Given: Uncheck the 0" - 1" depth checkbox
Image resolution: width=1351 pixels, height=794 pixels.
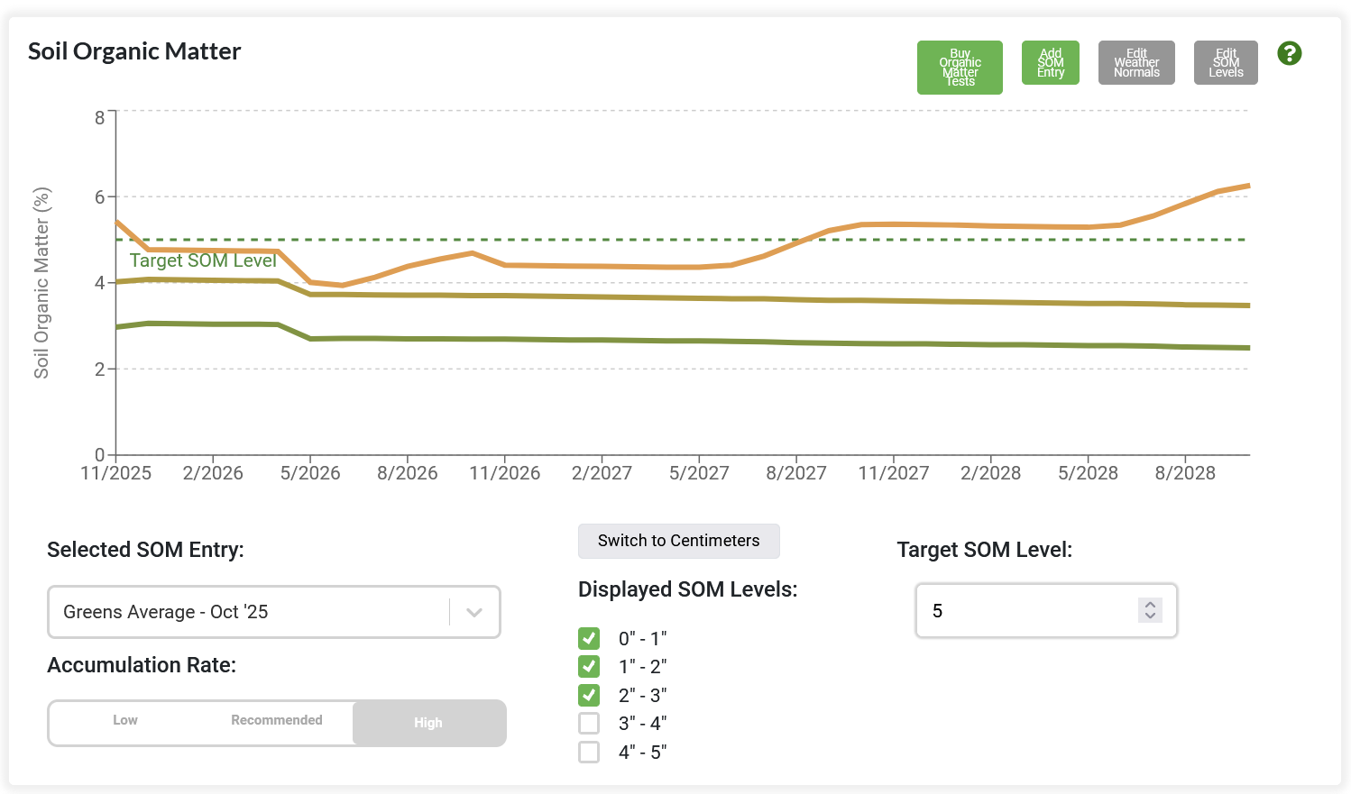Looking at the screenshot, I should tap(589, 638).
